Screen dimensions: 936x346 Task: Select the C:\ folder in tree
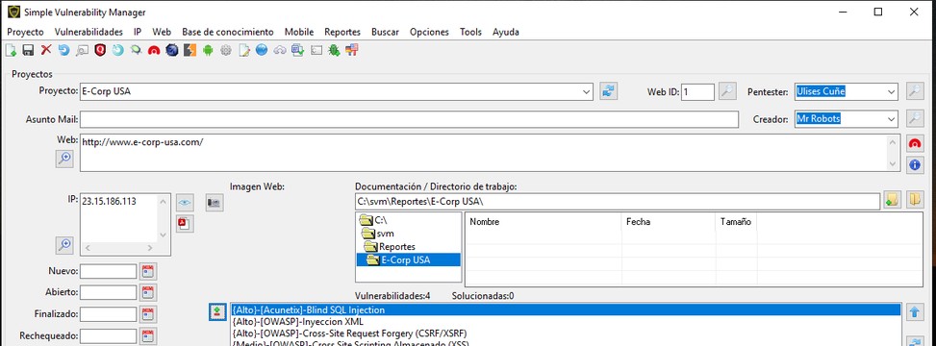pyautogui.click(x=373, y=221)
